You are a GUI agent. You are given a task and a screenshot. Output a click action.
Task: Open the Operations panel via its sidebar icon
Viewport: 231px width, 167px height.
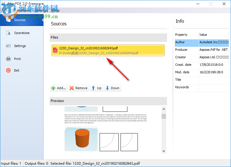pos(9,33)
